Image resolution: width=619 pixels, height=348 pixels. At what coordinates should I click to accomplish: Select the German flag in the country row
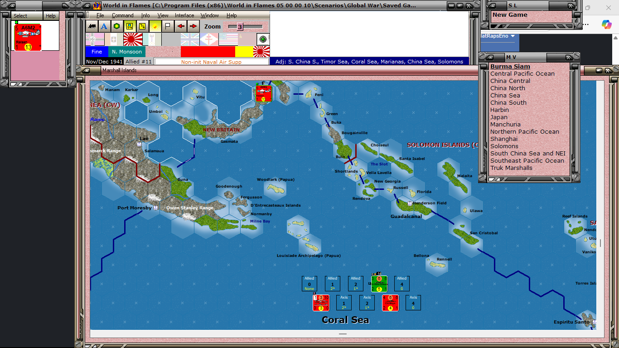[x=95, y=39]
